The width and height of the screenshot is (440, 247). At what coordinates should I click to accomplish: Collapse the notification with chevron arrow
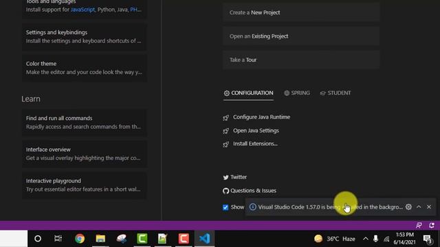pyautogui.click(x=419, y=207)
